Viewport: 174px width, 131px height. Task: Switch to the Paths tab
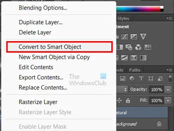pyautogui.click(x=135, y=70)
